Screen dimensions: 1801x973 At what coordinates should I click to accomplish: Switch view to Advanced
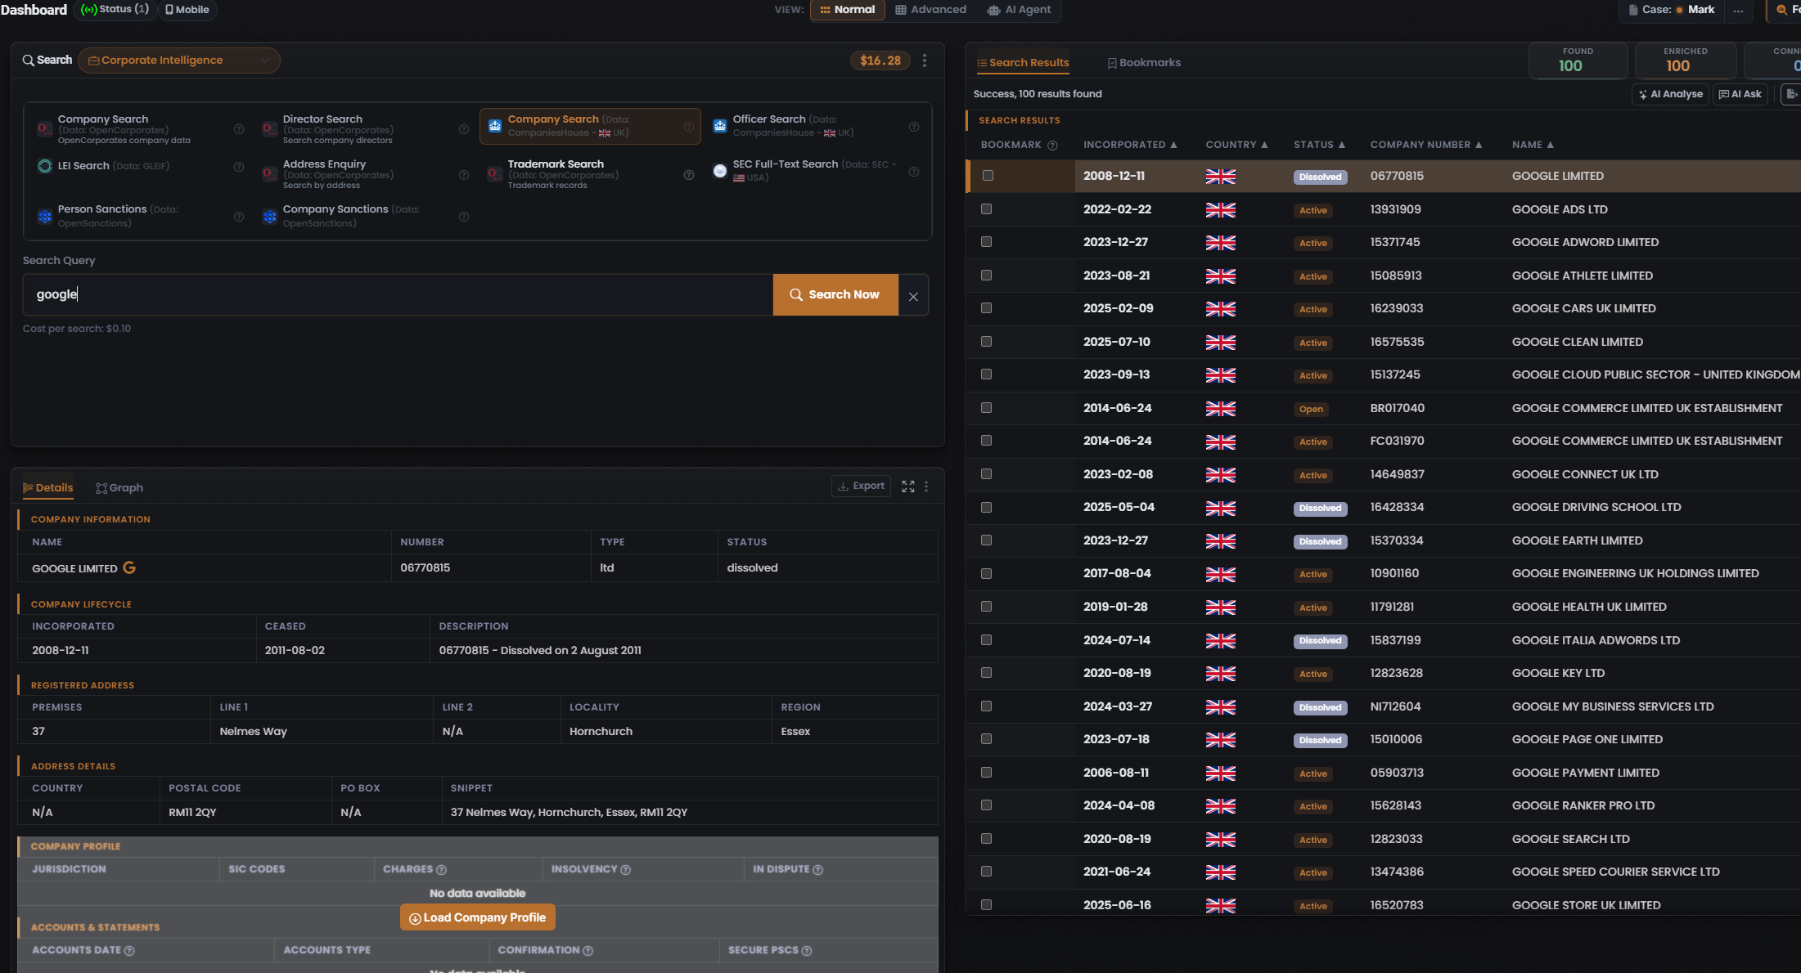pyautogui.click(x=931, y=10)
